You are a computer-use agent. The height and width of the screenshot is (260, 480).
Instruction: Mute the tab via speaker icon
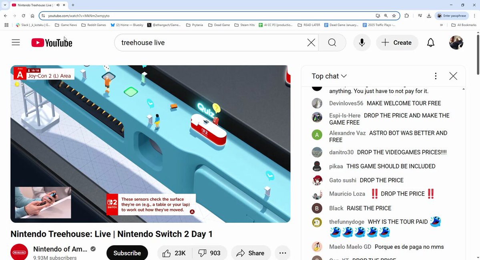coord(58,5)
